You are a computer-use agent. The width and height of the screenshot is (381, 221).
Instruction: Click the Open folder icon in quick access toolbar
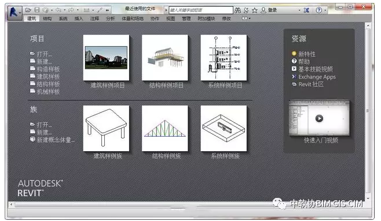pyautogui.click(x=28, y=10)
